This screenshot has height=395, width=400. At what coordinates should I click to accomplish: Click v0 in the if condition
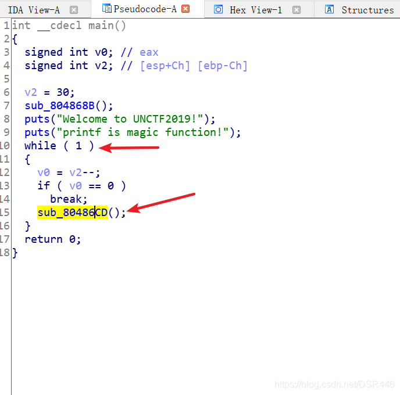pyautogui.click(x=76, y=186)
